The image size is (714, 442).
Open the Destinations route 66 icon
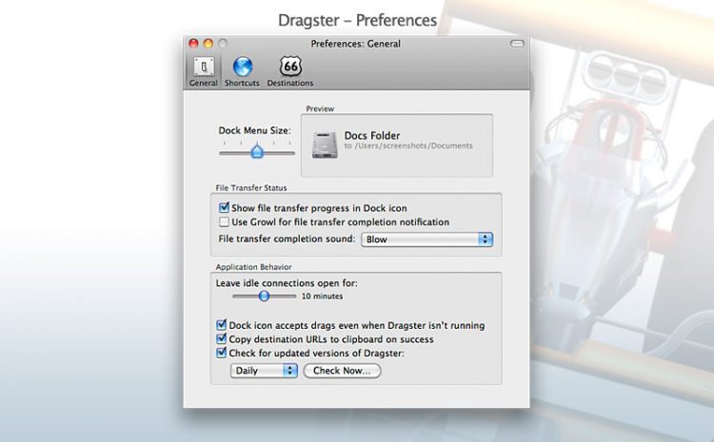[x=290, y=67]
